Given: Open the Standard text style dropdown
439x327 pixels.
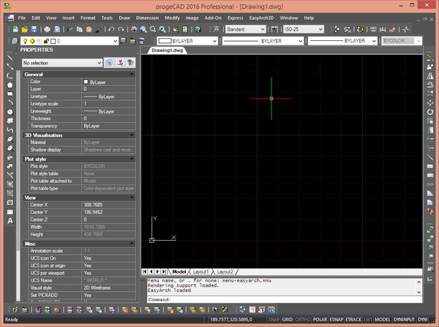Looking at the screenshot, I should tap(246, 29).
